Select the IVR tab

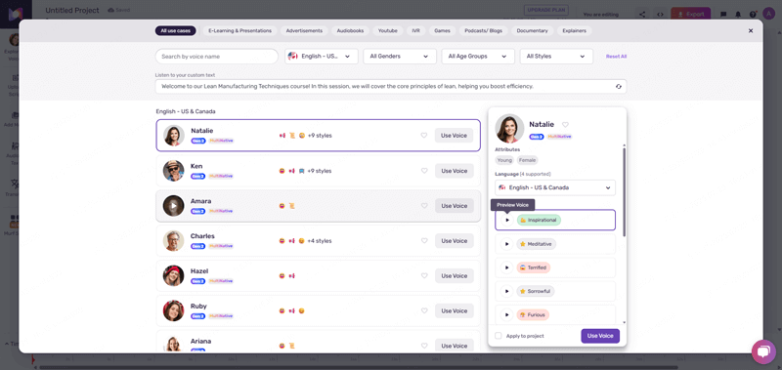click(x=416, y=31)
